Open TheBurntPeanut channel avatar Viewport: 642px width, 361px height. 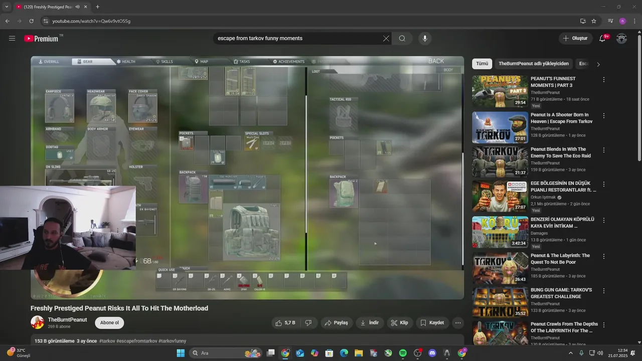click(37, 322)
